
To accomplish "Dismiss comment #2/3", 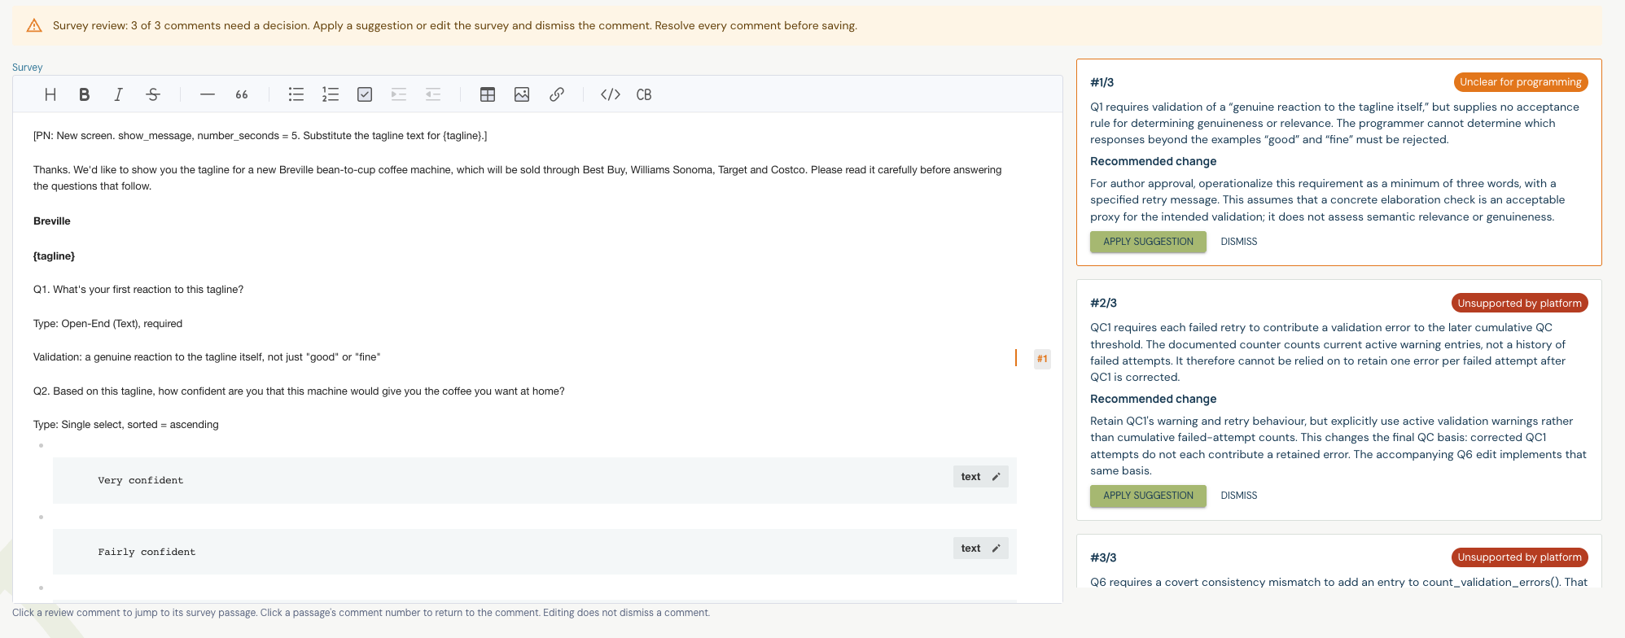I will pyautogui.click(x=1239, y=496).
